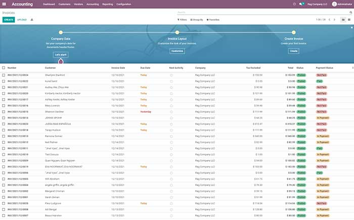354x220 pixels.
Task: Sort by the Invoice Date column header
Action: [x=118, y=68]
